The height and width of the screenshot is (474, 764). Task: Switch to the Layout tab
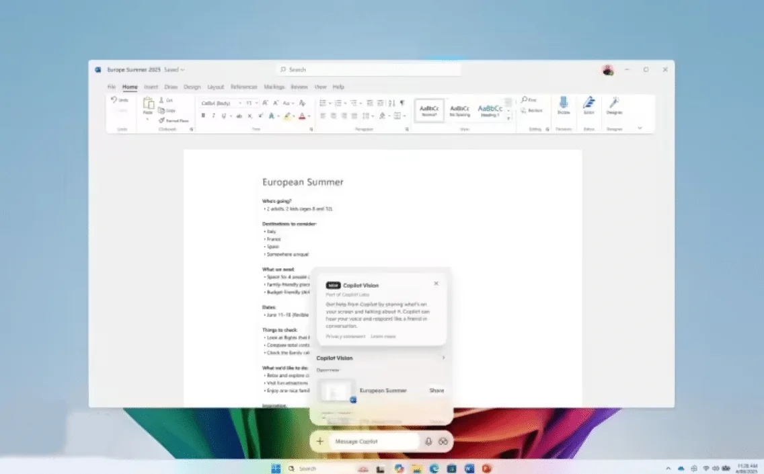215,87
